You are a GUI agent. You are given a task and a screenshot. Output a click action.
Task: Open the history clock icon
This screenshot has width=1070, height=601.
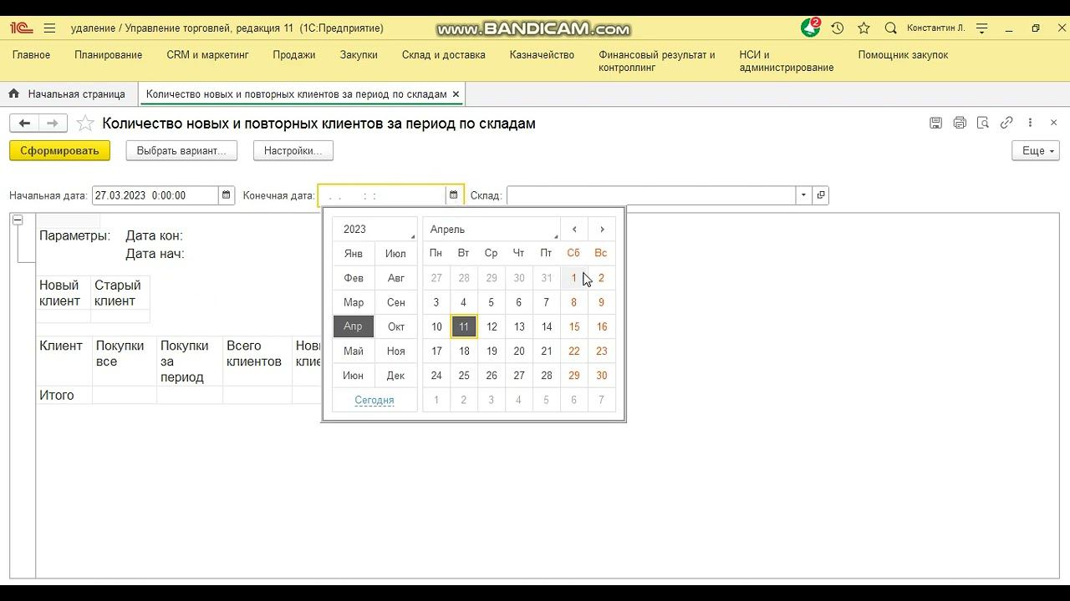(838, 28)
